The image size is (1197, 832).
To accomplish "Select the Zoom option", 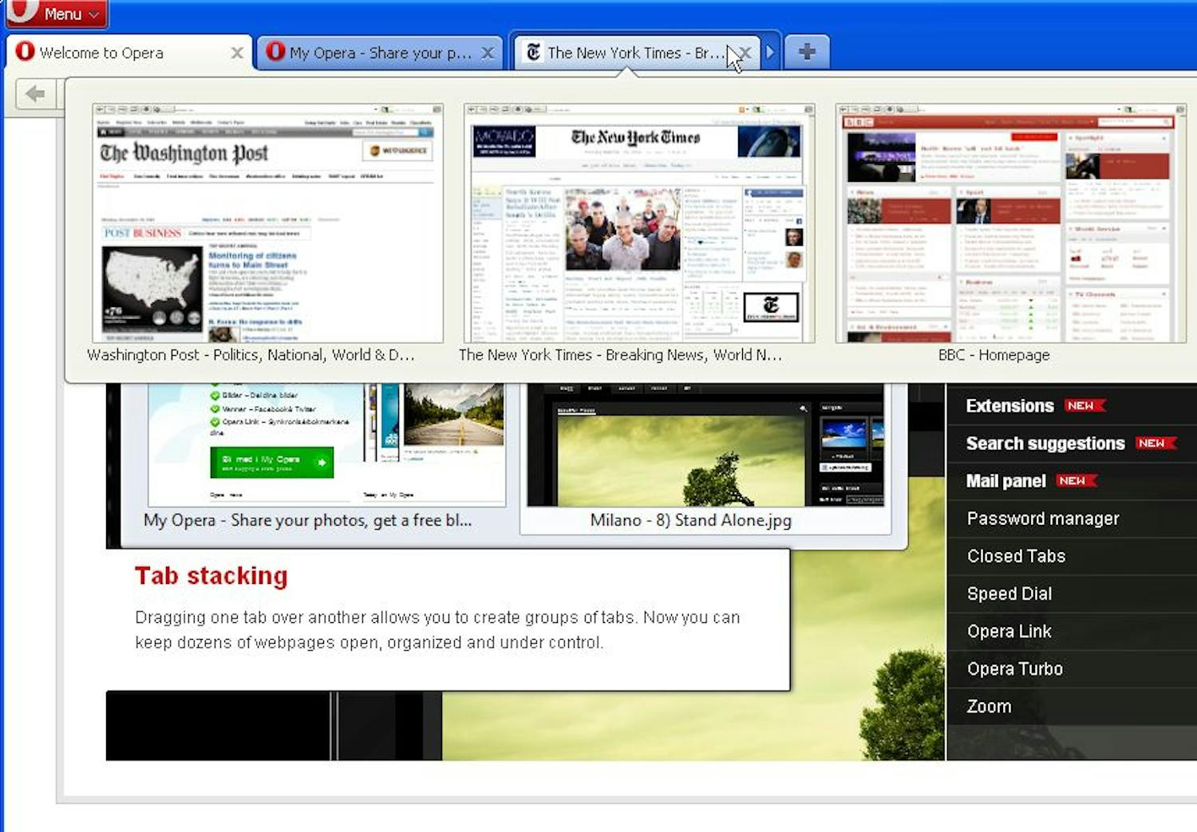I will coord(989,706).
